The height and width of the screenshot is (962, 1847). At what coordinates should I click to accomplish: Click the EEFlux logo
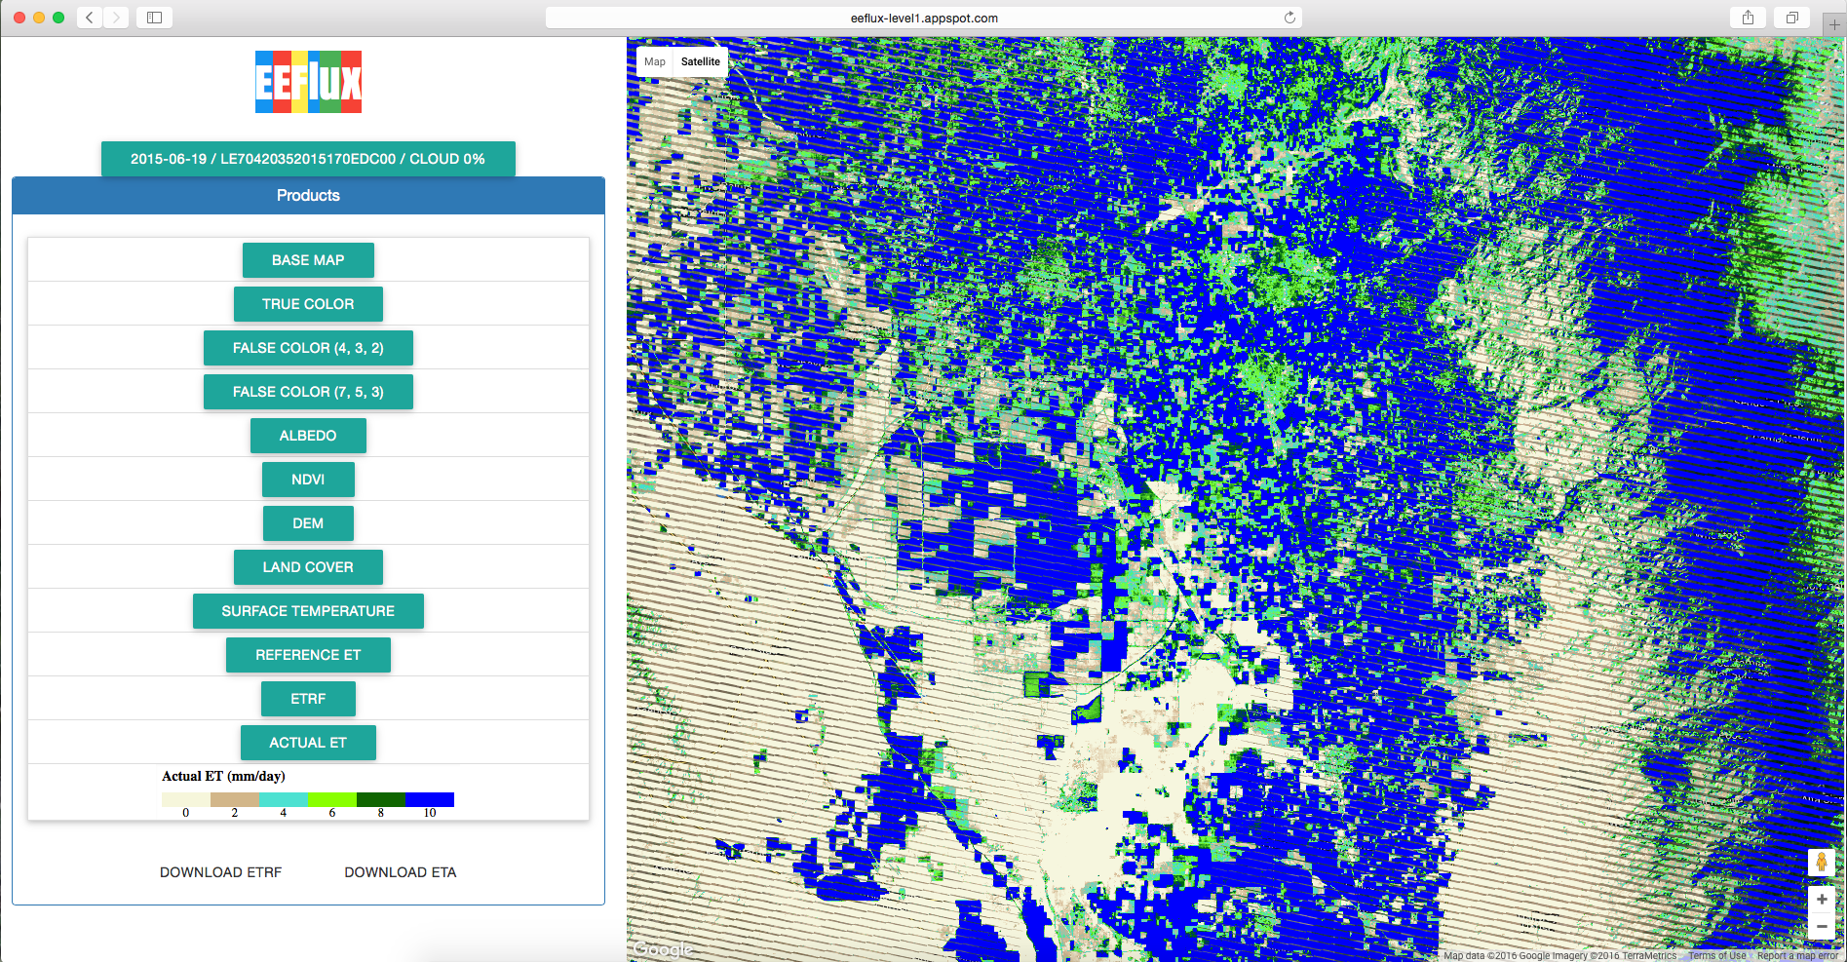308,82
